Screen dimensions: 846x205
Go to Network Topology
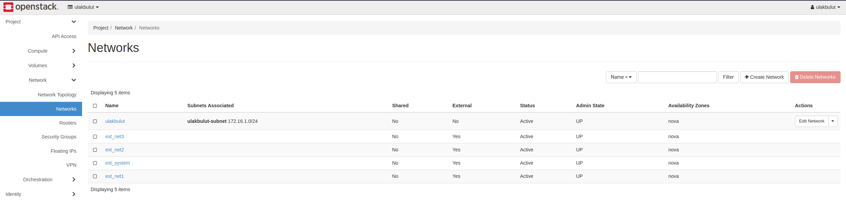pos(57,95)
